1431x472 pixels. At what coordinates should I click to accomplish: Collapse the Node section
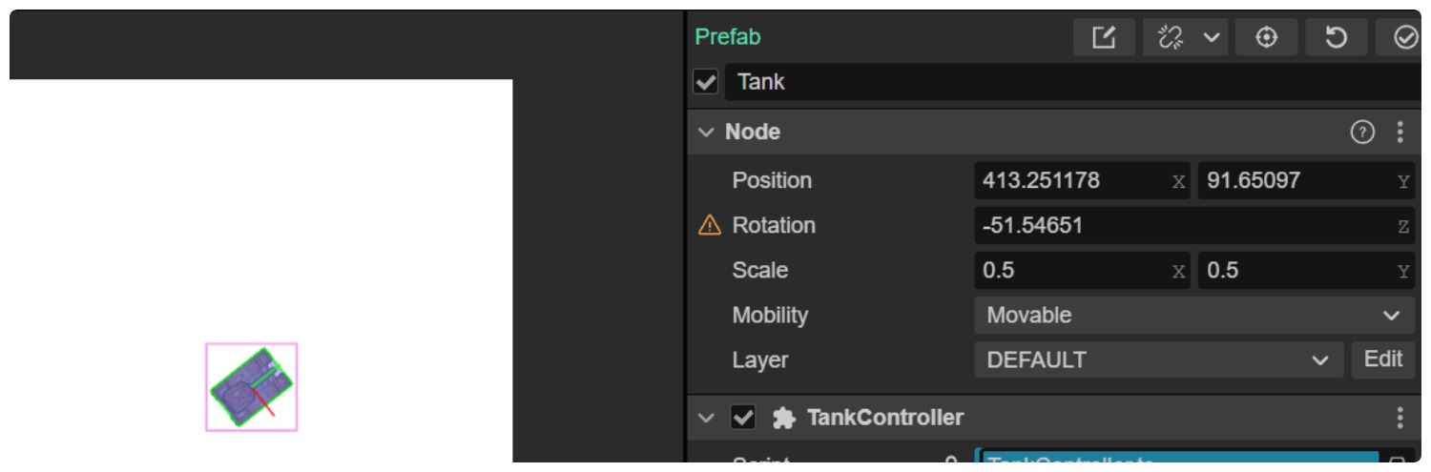coord(706,133)
